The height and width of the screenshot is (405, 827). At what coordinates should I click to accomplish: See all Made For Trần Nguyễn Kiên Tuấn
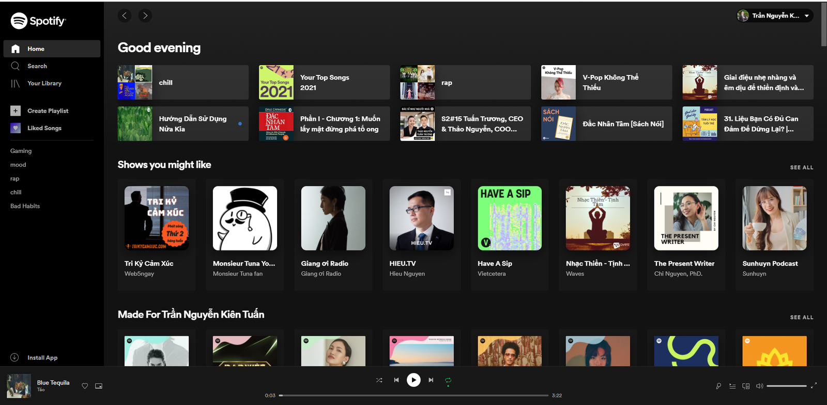tap(802, 317)
